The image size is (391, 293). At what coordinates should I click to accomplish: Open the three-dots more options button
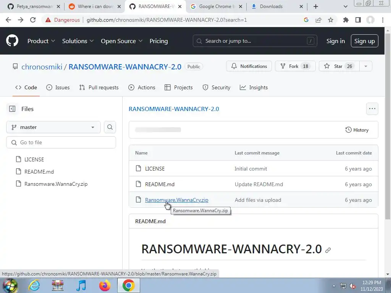[x=372, y=109]
